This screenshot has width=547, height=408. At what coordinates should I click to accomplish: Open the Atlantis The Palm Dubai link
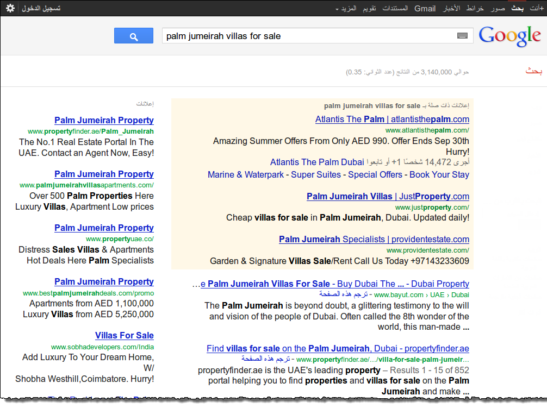coord(317,162)
